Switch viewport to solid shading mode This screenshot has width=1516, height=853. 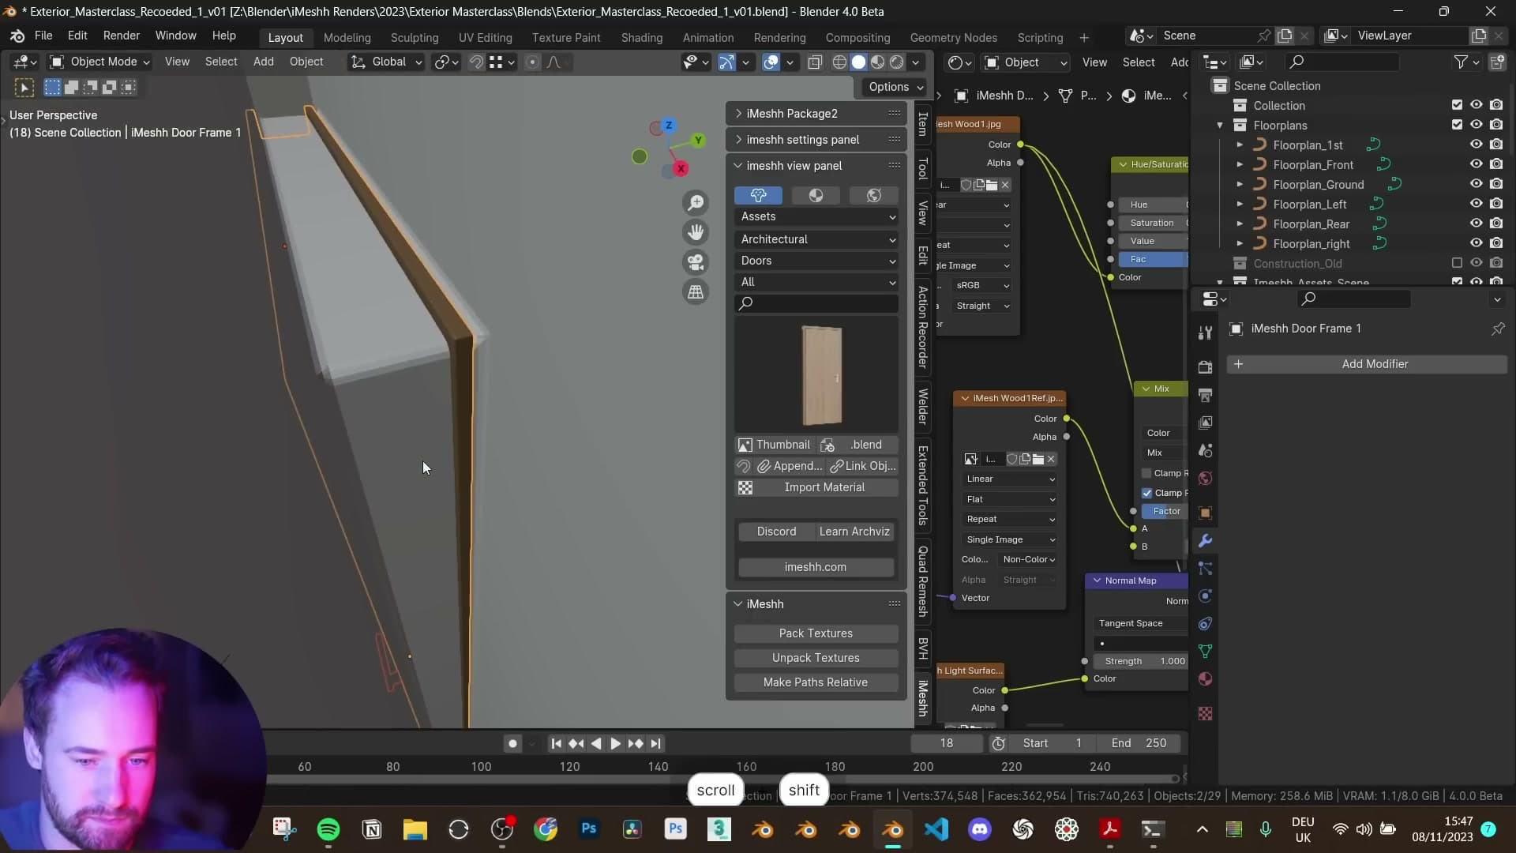click(858, 62)
